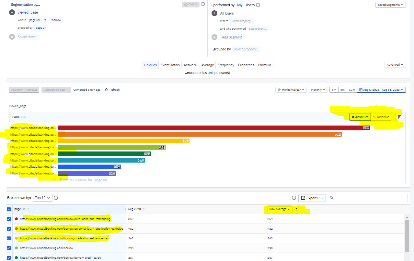Click the Create button
Image resolution: width=414 pixels, height=261 pixels.
click(190, 4)
